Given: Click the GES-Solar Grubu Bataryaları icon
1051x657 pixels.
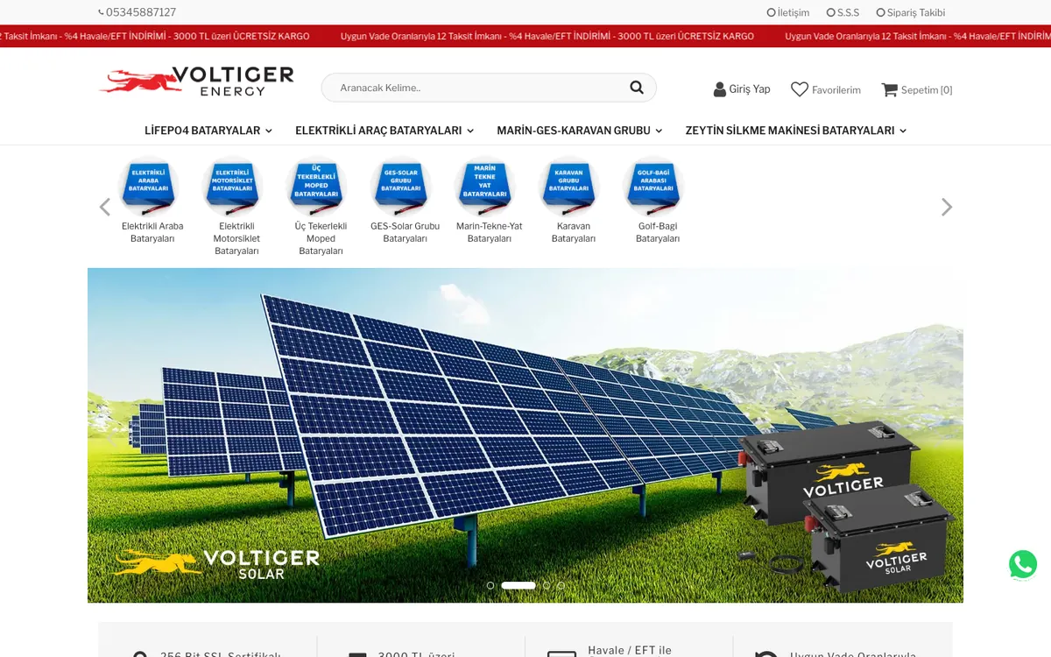Looking at the screenshot, I should 401,186.
